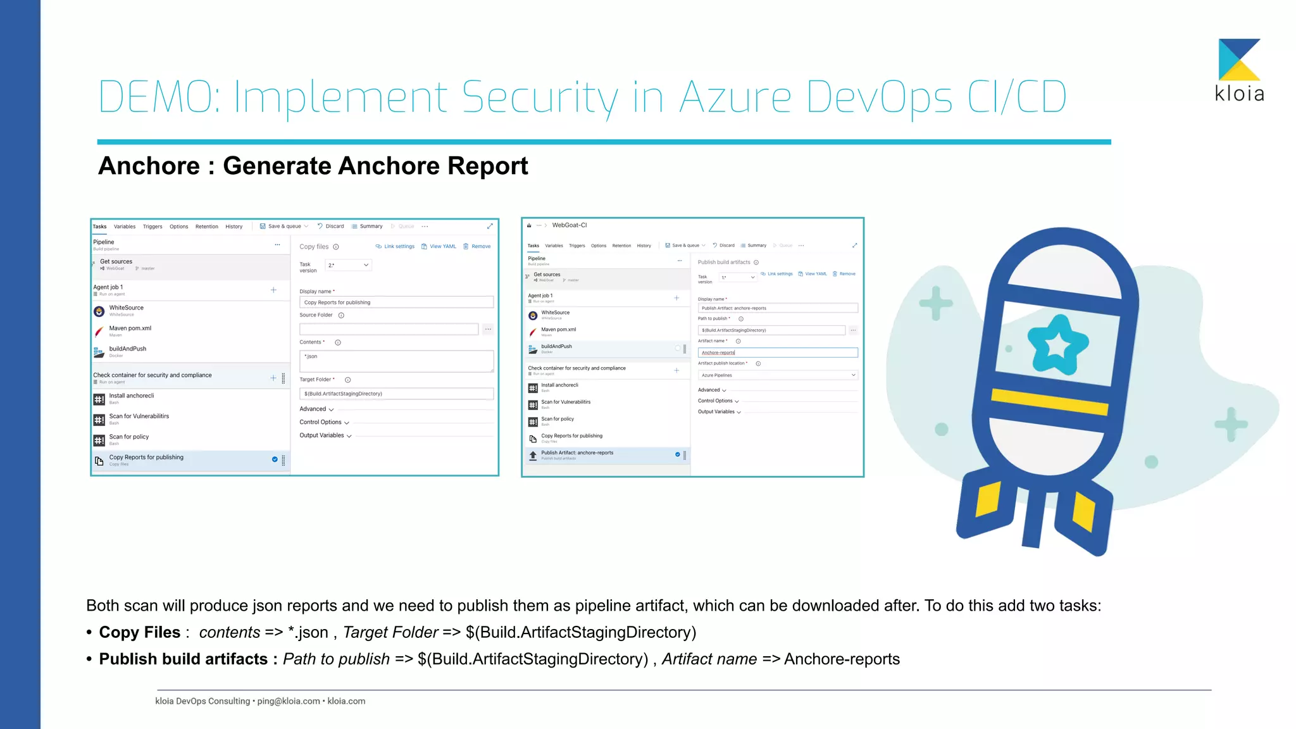Click WhiteSource task icon in Copy files screenshot

tap(99, 311)
